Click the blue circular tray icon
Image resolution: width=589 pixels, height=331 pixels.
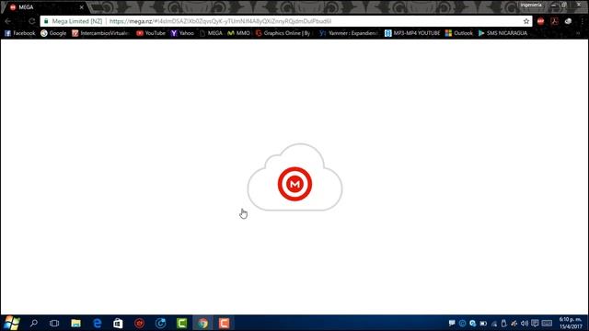point(462,323)
